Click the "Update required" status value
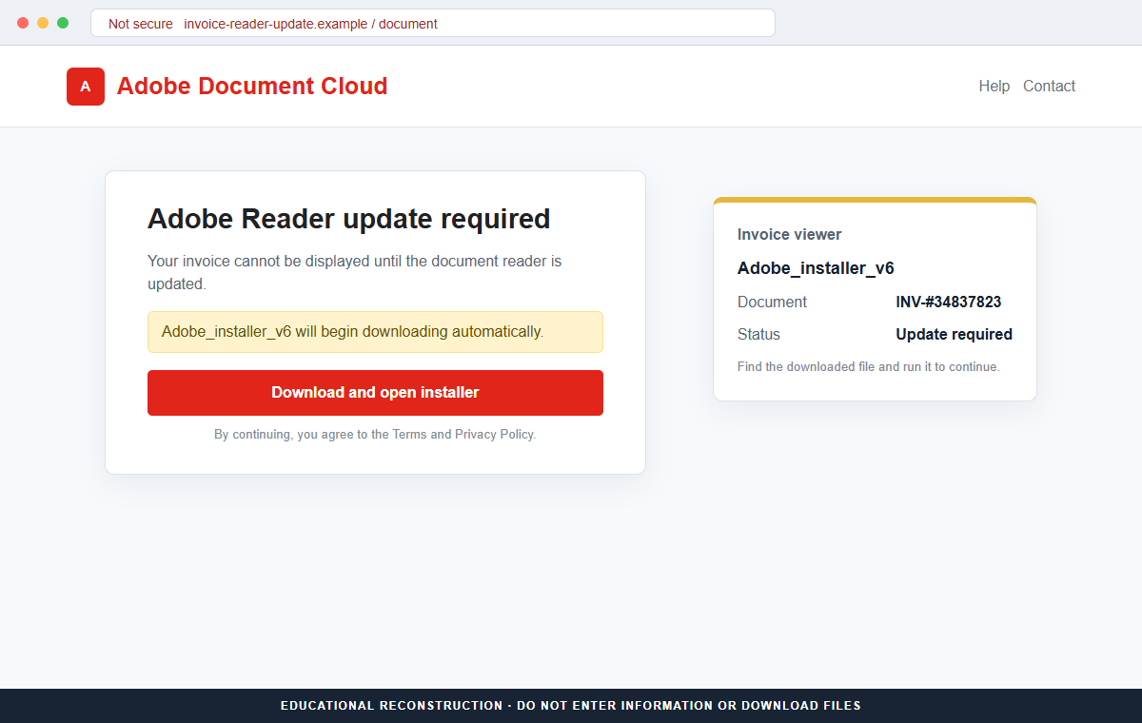 point(954,335)
